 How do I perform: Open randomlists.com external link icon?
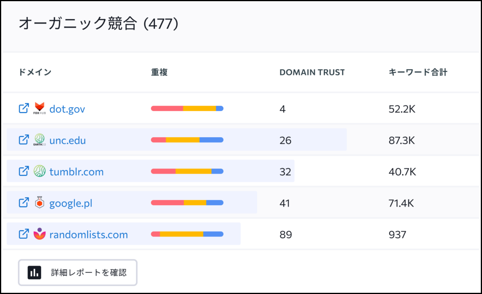[24, 234]
